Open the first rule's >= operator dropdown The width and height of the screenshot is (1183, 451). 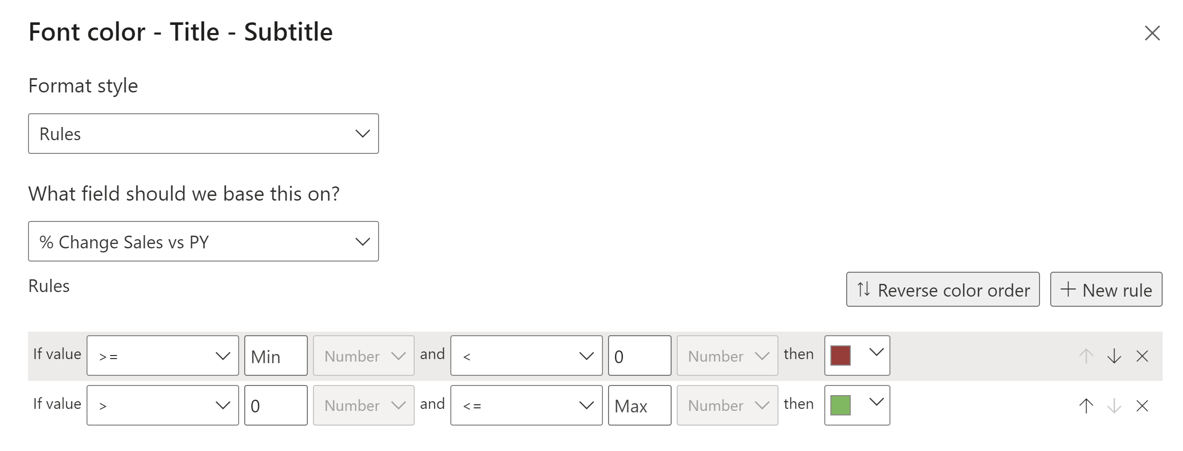coord(162,356)
